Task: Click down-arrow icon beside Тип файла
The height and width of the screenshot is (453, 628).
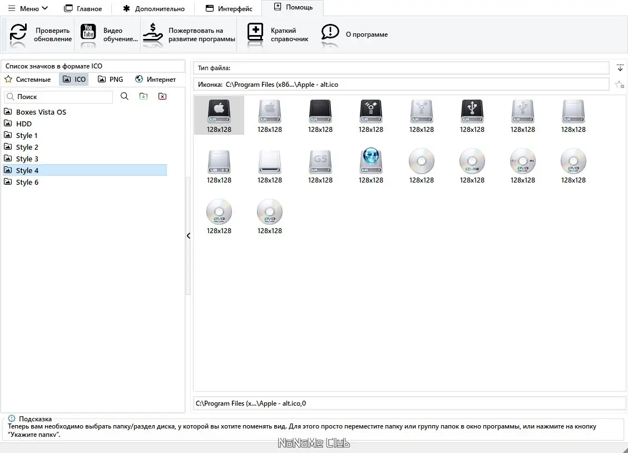Action: (x=620, y=68)
